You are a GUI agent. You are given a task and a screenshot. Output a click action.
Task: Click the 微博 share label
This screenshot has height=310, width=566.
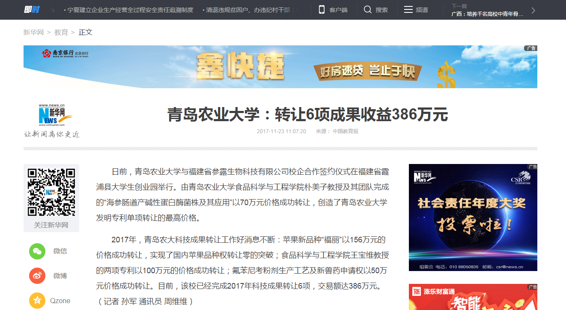(x=60, y=276)
